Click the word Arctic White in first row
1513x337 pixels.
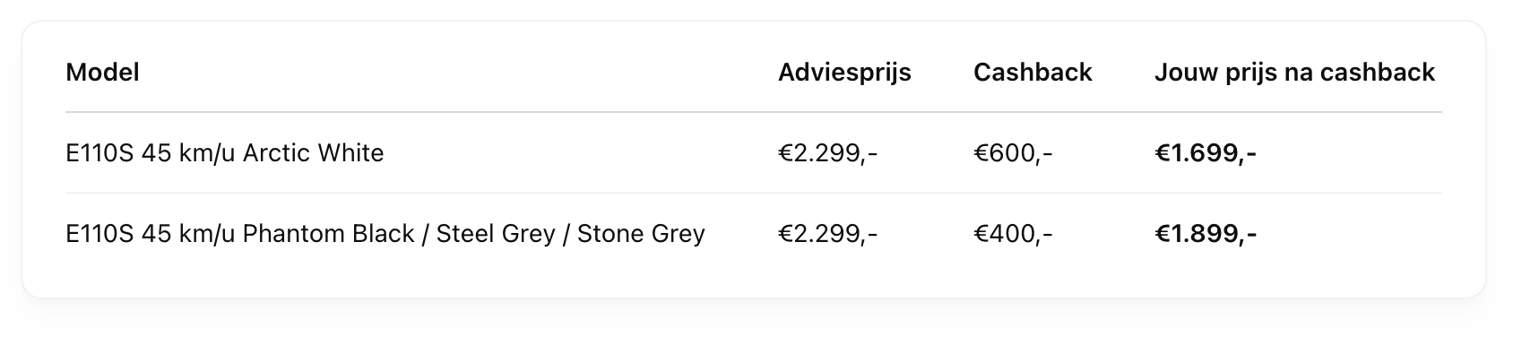coord(313,153)
